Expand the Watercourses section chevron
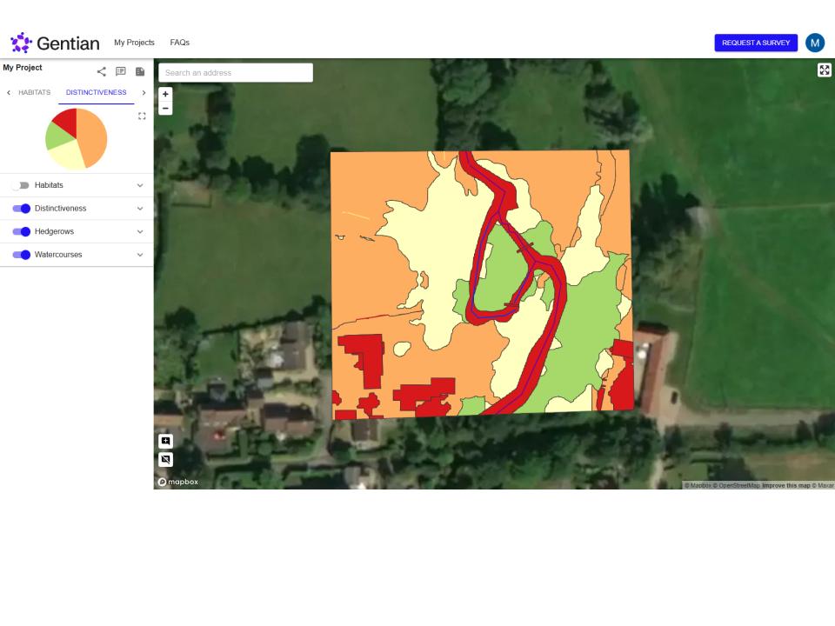This screenshot has width=835, height=626. (140, 255)
